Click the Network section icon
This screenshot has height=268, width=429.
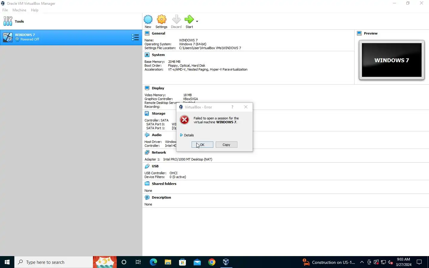147,152
